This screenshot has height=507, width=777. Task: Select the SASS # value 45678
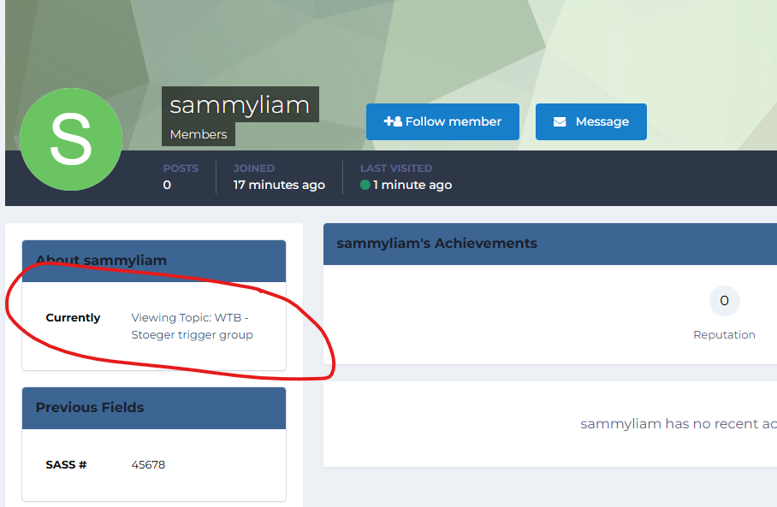pyautogui.click(x=148, y=465)
